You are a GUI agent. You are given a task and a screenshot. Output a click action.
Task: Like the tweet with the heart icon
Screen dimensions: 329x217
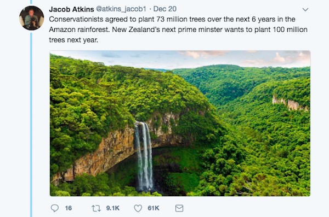(x=138, y=208)
